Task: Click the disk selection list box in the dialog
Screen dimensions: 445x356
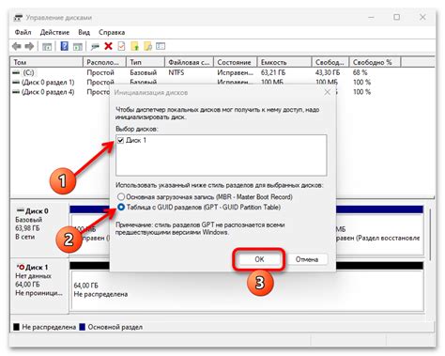Action: (222, 155)
